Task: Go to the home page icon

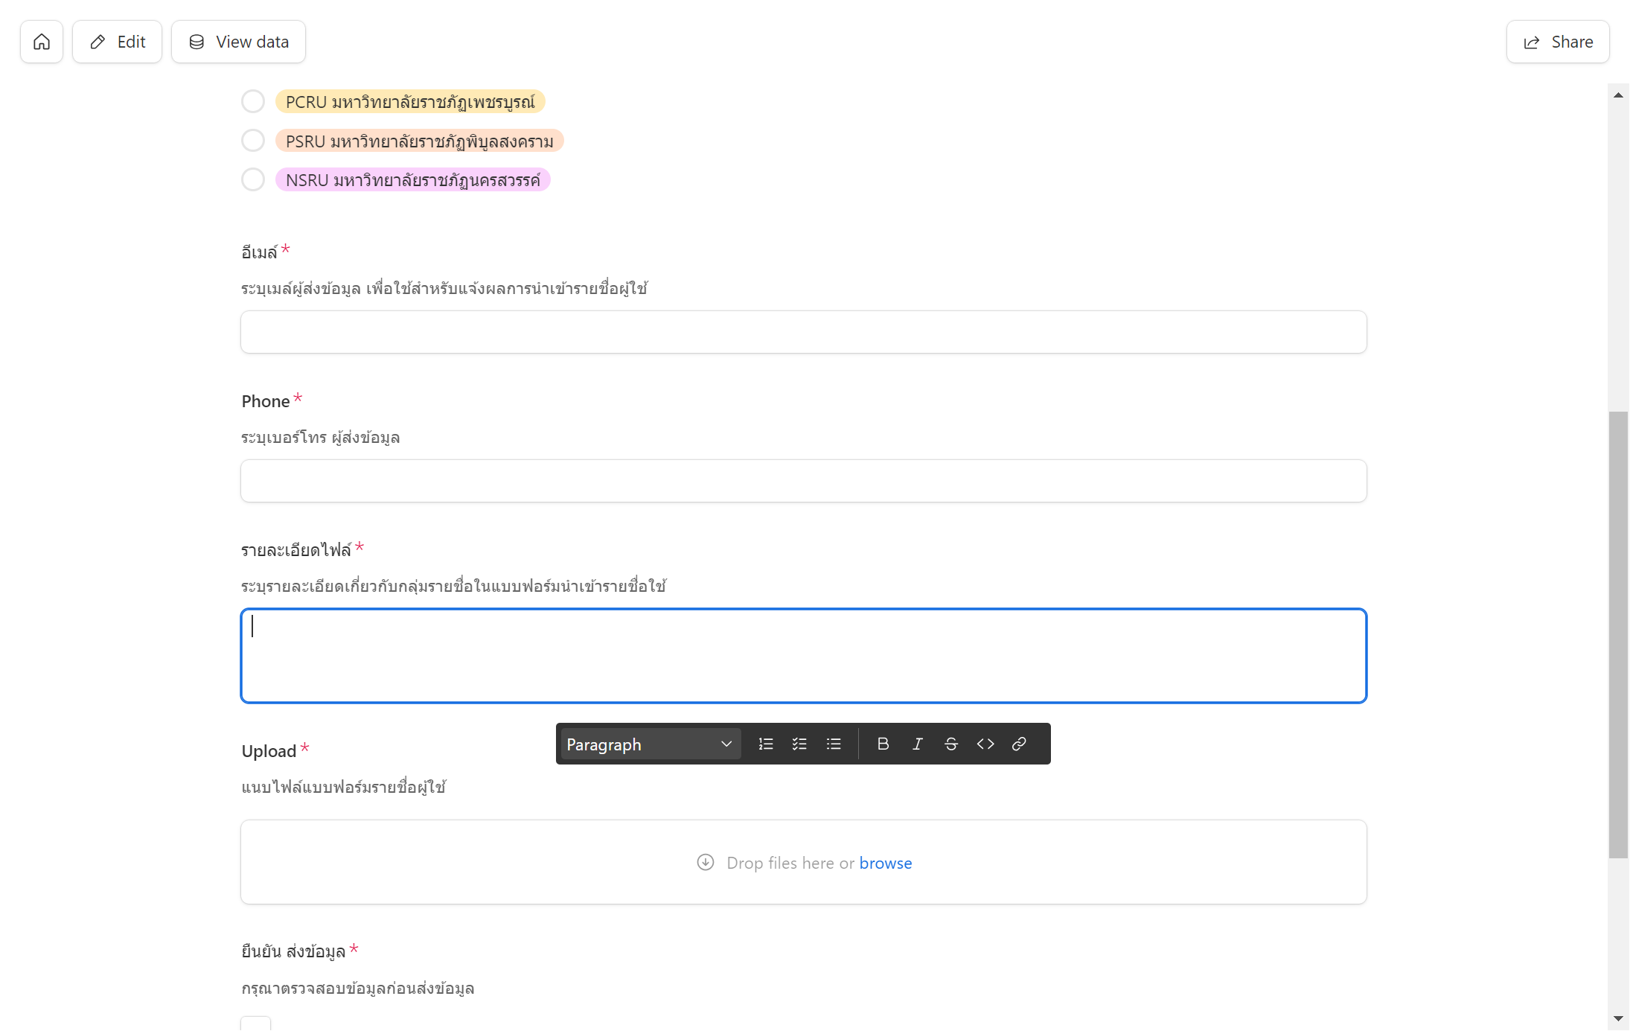Action: coord(42,42)
